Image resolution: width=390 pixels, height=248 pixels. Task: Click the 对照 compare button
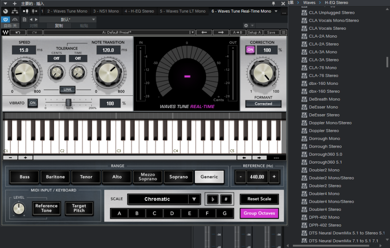pyautogui.click(x=34, y=25)
